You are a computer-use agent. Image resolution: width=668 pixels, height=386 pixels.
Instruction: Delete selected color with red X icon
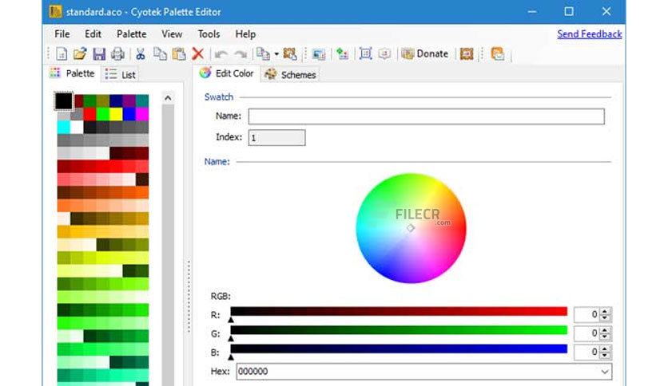click(197, 54)
